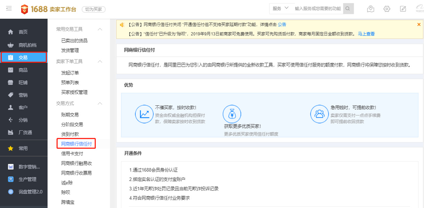Open 分阶段交易 in the submenu

[x=72, y=125]
